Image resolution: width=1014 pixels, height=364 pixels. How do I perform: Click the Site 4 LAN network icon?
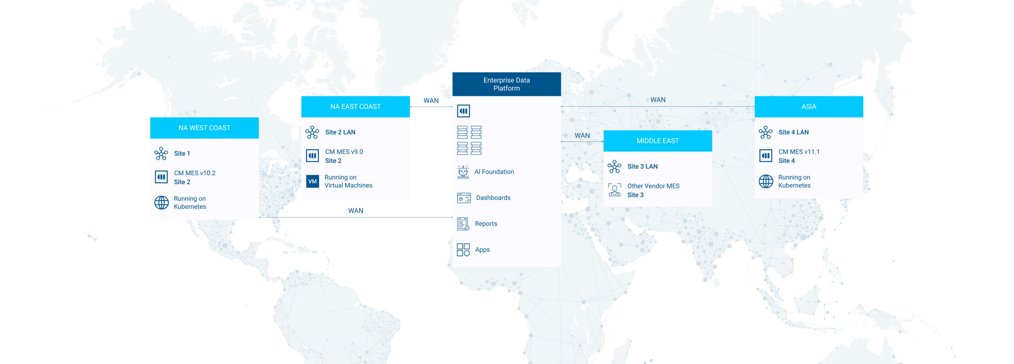[766, 133]
